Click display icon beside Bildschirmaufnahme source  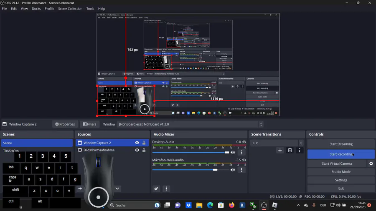[80, 150]
